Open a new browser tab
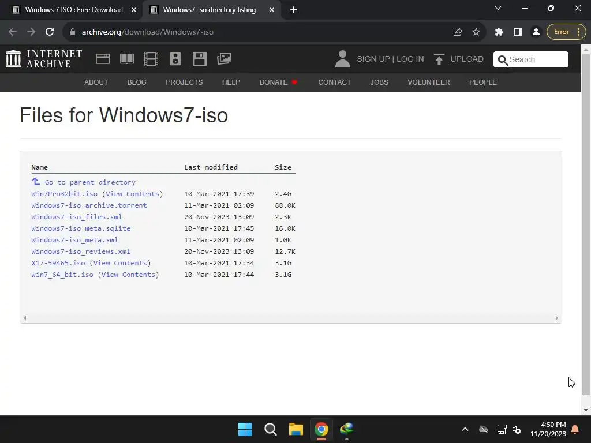 tap(294, 10)
